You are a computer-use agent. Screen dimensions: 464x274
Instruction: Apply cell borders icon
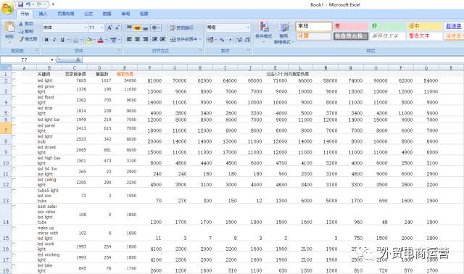click(x=75, y=40)
